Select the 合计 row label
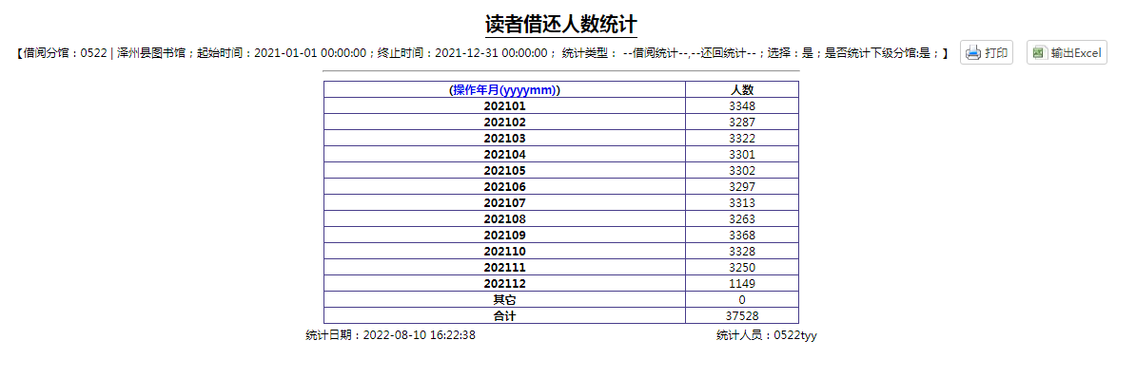The width and height of the screenshot is (1136, 378). pyautogui.click(x=504, y=316)
